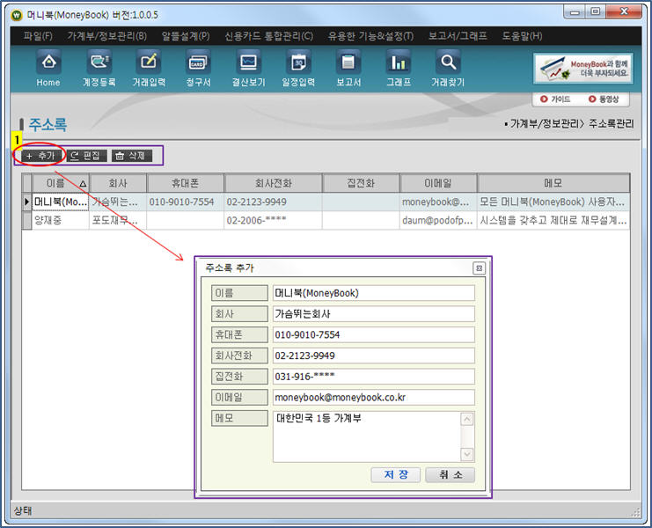Image resolution: width=652 pixels, height=528 pixels.
Task: Click the 포도재무... company cell
Action: (118, 220)
